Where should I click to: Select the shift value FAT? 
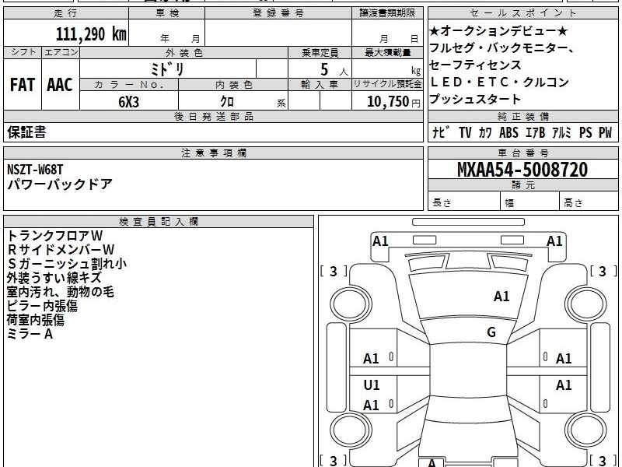coord(23,85)
